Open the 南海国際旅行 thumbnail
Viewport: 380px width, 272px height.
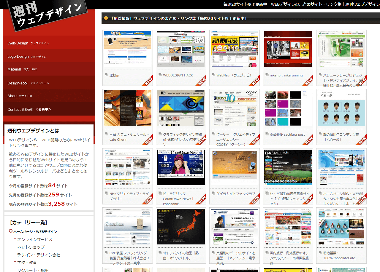pos(288,227)
